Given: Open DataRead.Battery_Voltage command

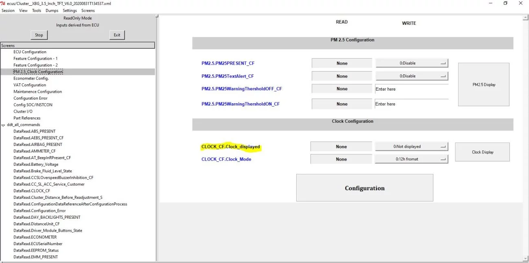Looking at the screenshot, I should 36,164.
